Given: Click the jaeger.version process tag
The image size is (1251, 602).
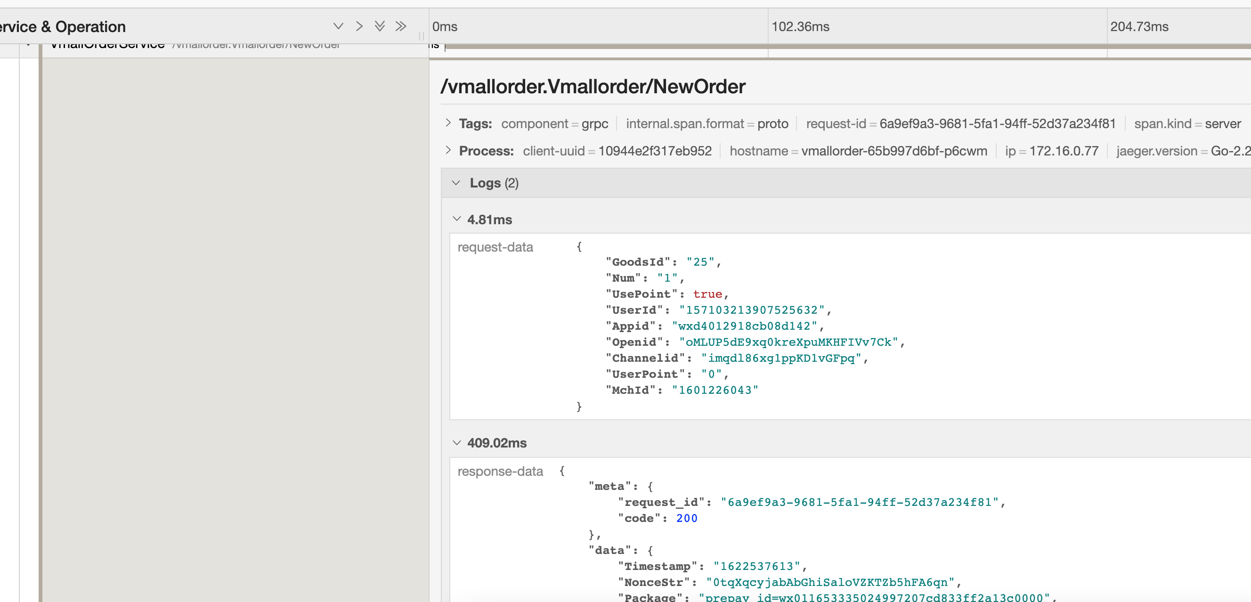Looking at the screenshot, I should (1184, 151).
